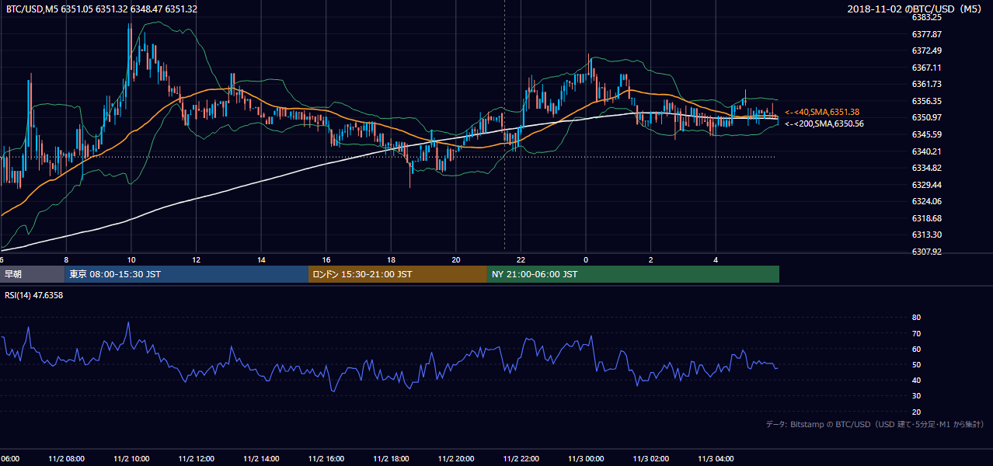The width and height of the screenshot is (993, 466).
Task: Click the 11/2 14:00 date label
Action: [262, 459]
